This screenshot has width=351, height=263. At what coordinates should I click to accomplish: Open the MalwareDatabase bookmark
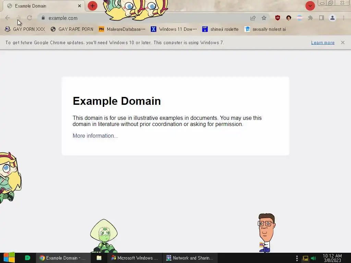click(x=122, y=29)
